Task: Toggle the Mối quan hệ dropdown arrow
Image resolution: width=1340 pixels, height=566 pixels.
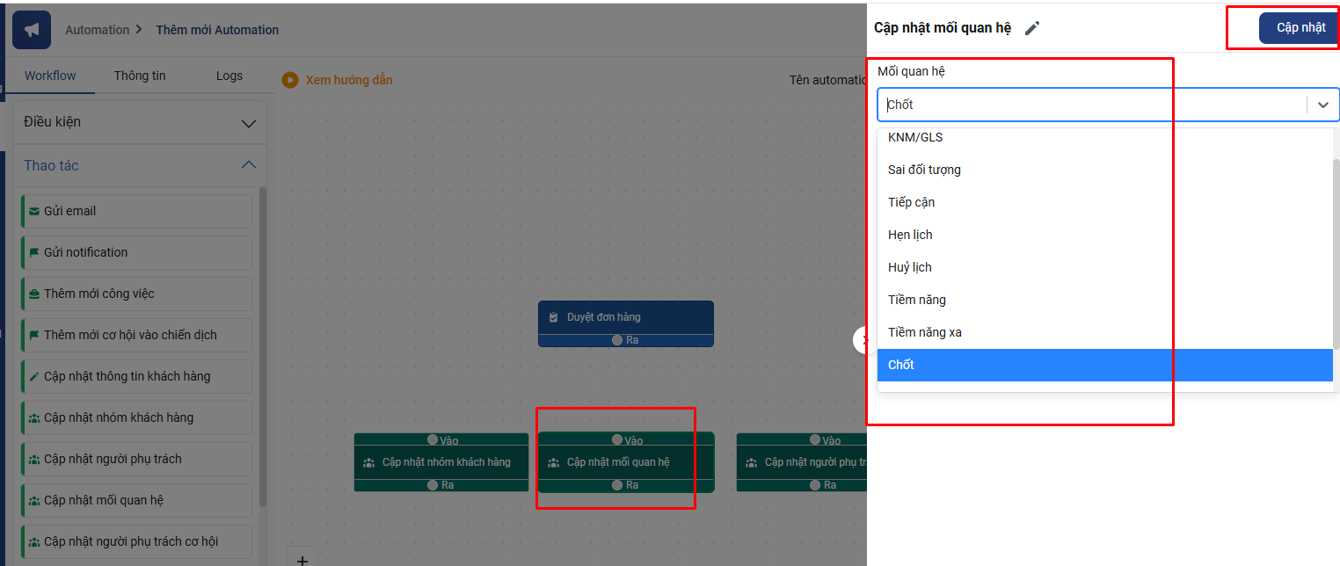Action: click(x=1322, y=105)
